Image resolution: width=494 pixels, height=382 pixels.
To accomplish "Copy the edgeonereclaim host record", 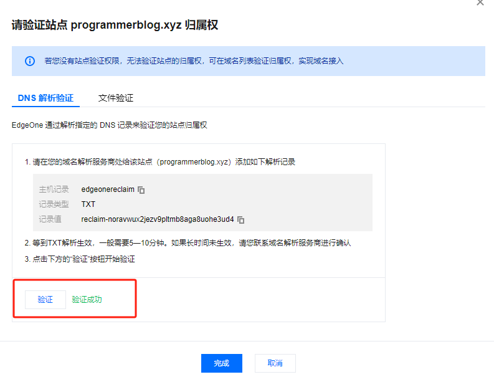I will coord(141,190).
